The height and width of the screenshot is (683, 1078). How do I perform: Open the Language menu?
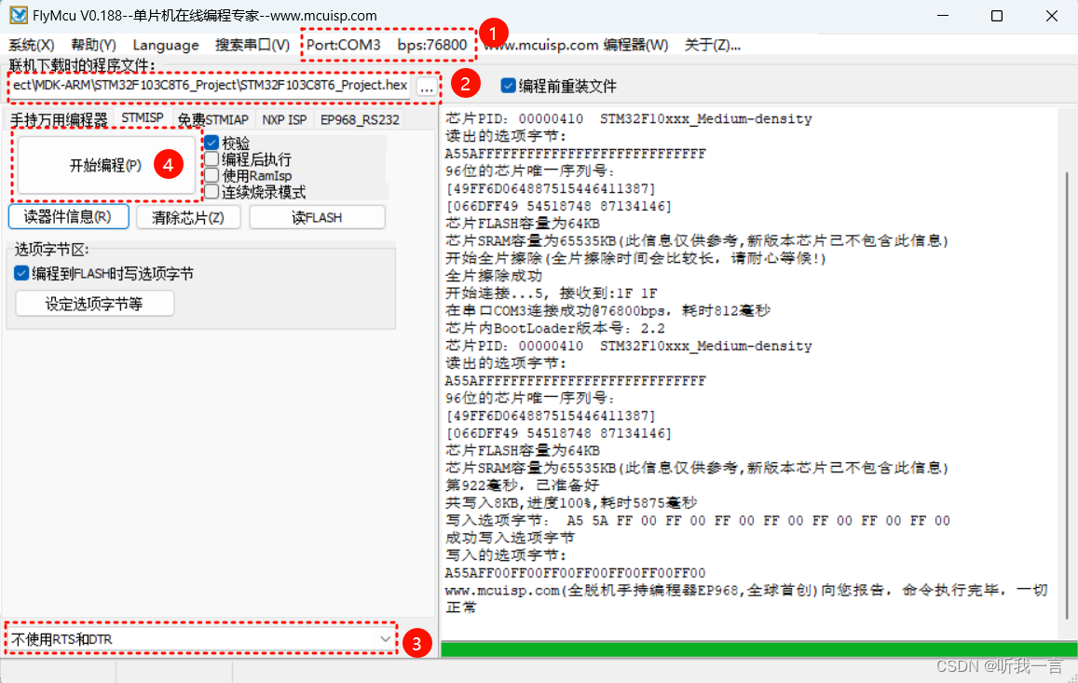click(x=165, y=44)
